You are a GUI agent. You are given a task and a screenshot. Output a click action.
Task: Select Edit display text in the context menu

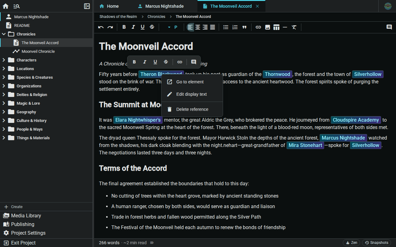192,94
